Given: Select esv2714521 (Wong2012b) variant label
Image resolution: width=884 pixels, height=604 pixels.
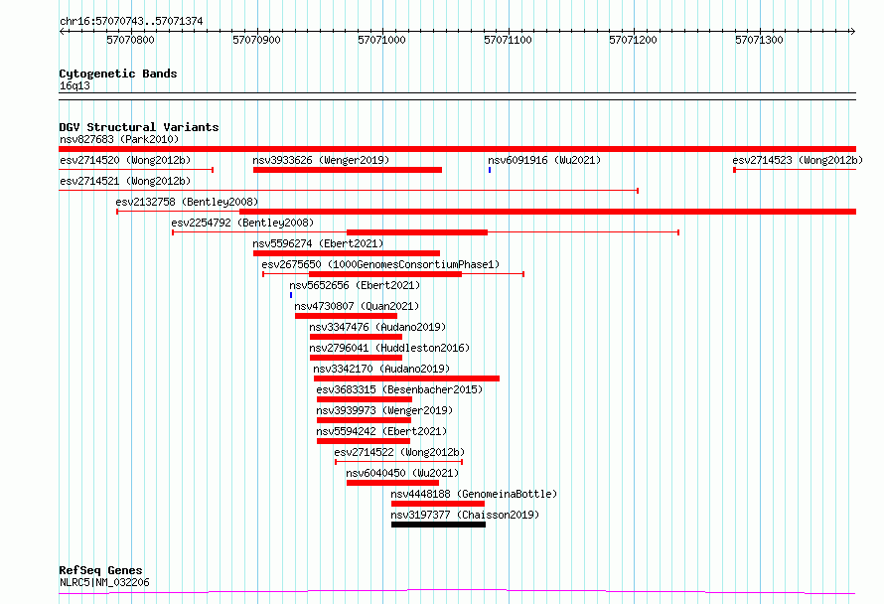Looking at the screenshot, I should pyautogui.click(x=125, y=181).
